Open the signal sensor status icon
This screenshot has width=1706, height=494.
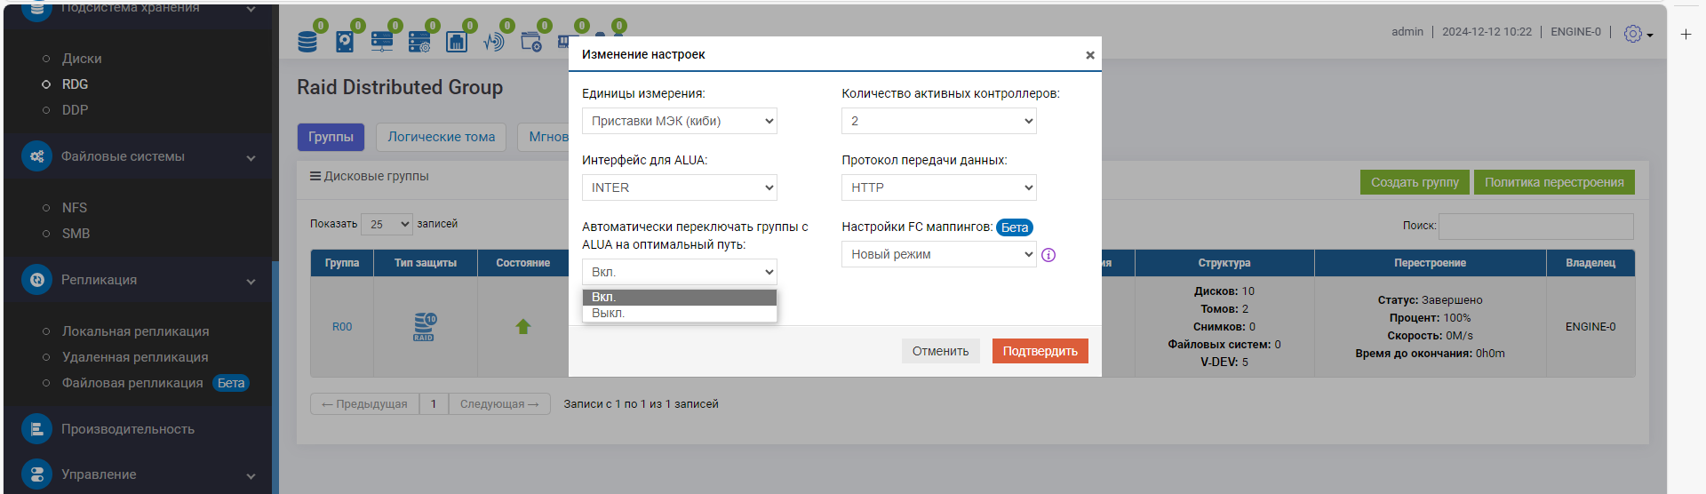tap(494, 41)
